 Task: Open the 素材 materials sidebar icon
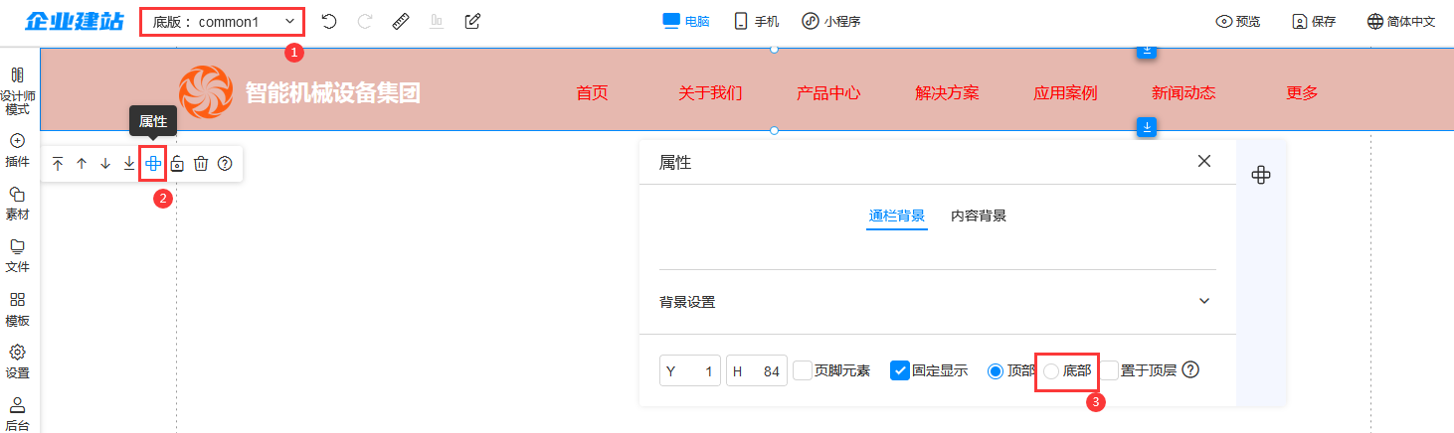click(x=17, y=203)
